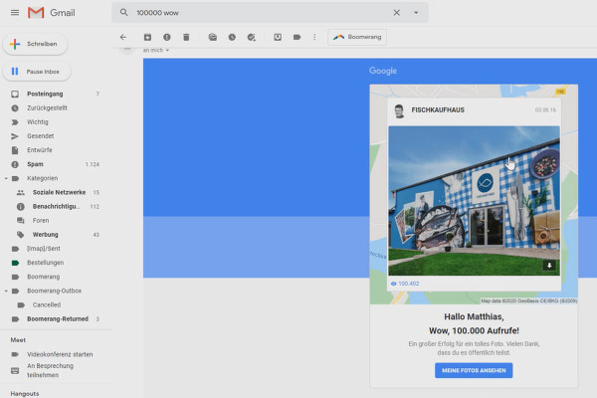This screenshot has width=597, height=398.
Task: Click the date 03.08.16
Action: tap(545, 110)
